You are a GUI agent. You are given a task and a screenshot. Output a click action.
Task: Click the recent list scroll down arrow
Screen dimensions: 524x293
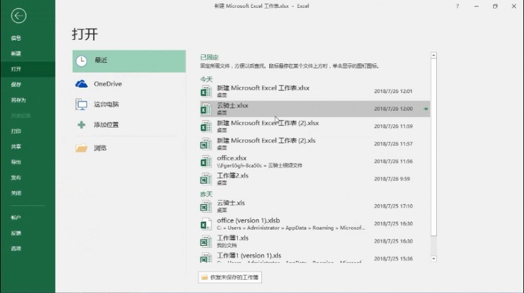[434, 258]
